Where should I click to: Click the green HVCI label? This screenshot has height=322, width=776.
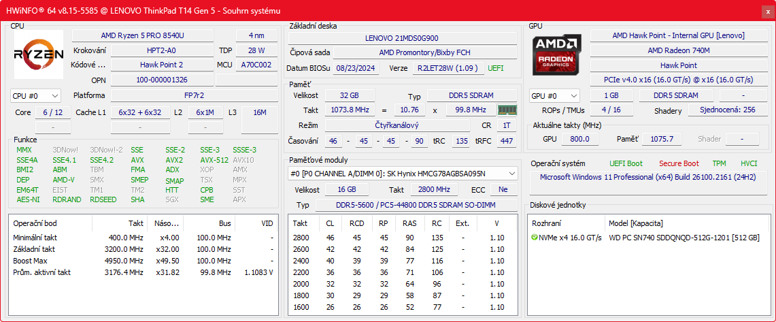(749, 163)
